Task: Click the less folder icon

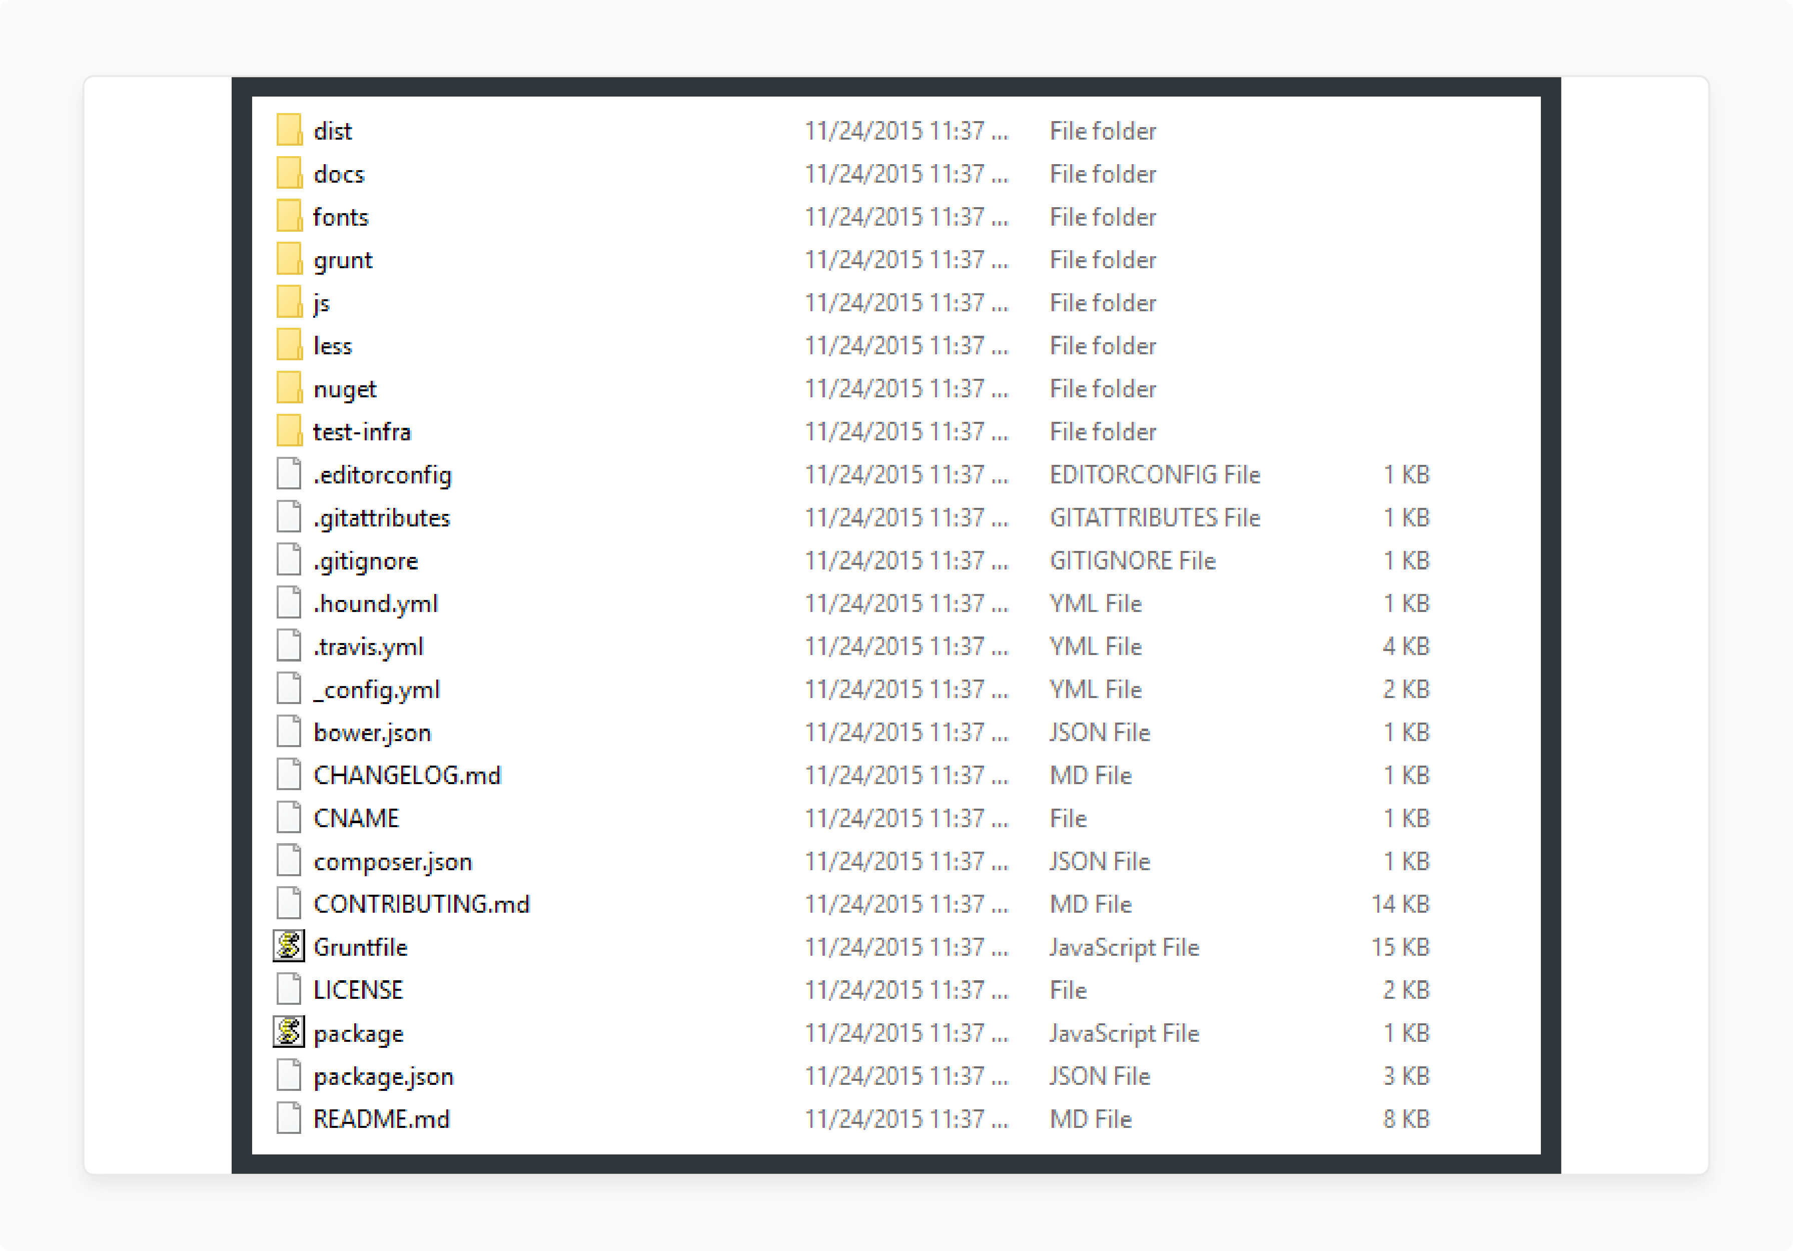Action: pos(289,344)
